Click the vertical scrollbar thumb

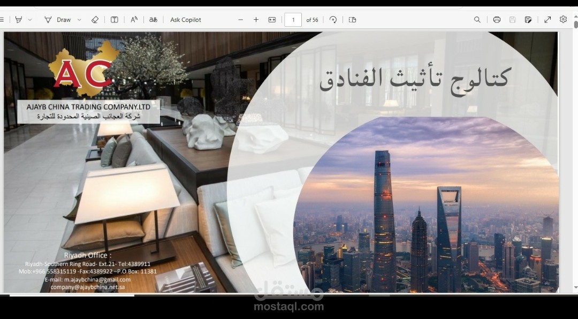576,24
